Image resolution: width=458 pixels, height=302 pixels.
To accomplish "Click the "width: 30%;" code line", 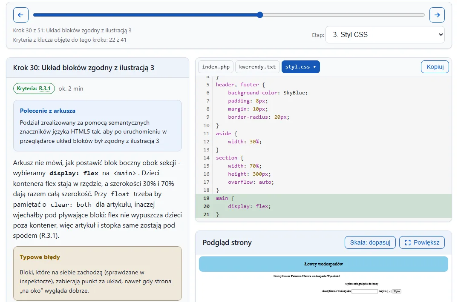I will point(245,142).
